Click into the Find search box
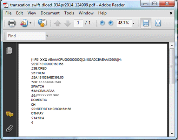This screenshot has height=140, width=178. tap(26, 36)
